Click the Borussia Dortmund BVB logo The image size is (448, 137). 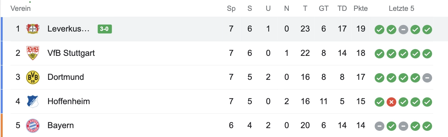coord(33,77)
